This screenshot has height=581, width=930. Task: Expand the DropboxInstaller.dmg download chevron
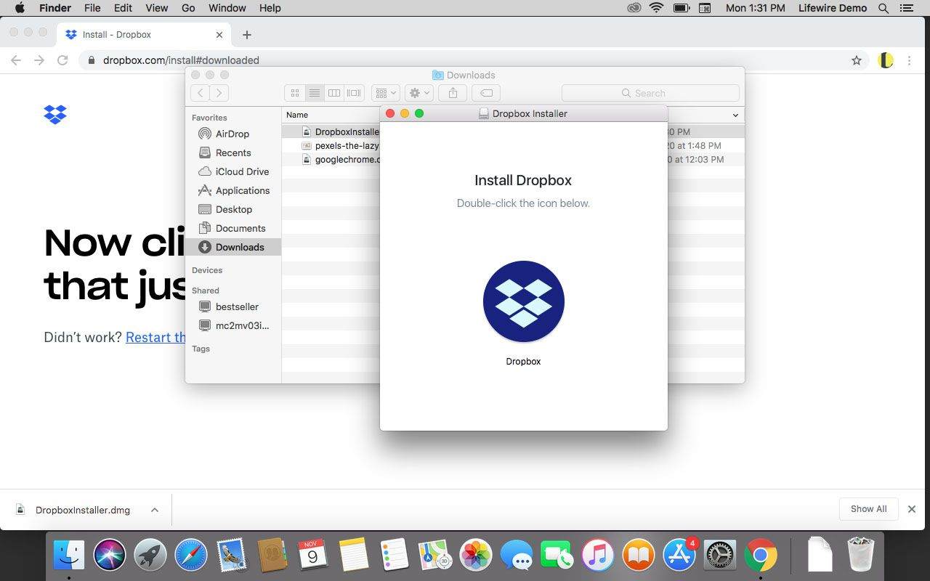[x=154, y=510]
